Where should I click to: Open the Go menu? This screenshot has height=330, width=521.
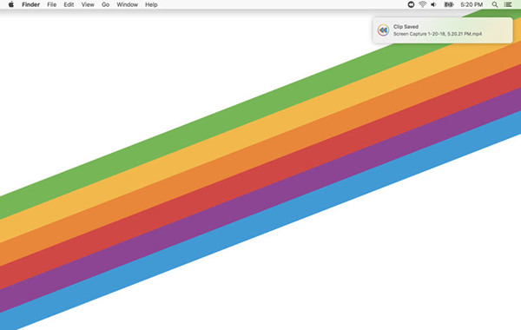tap(105, 4)
